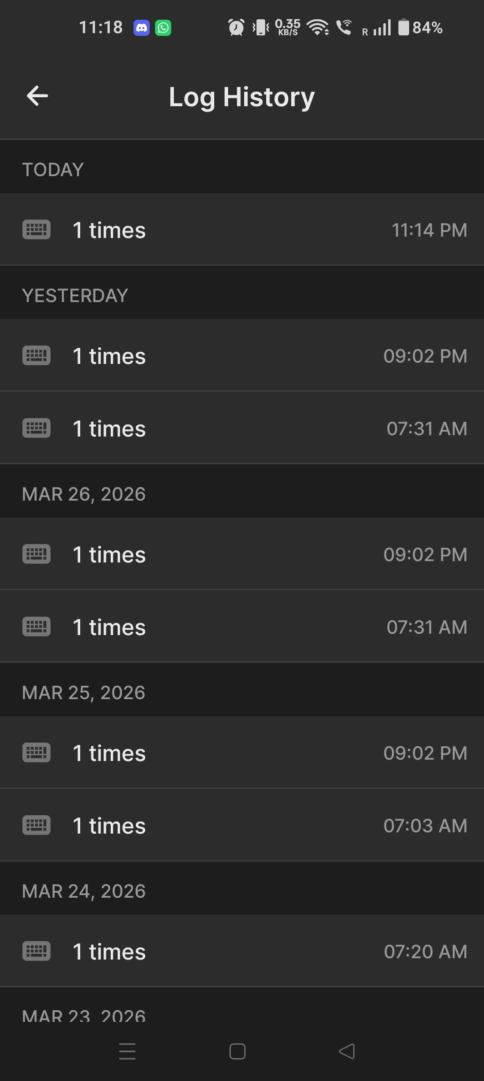This screenshot has width=484, height=1081.
Task: Tap the alarm clock status icon
Action: (x=236, y=28)
